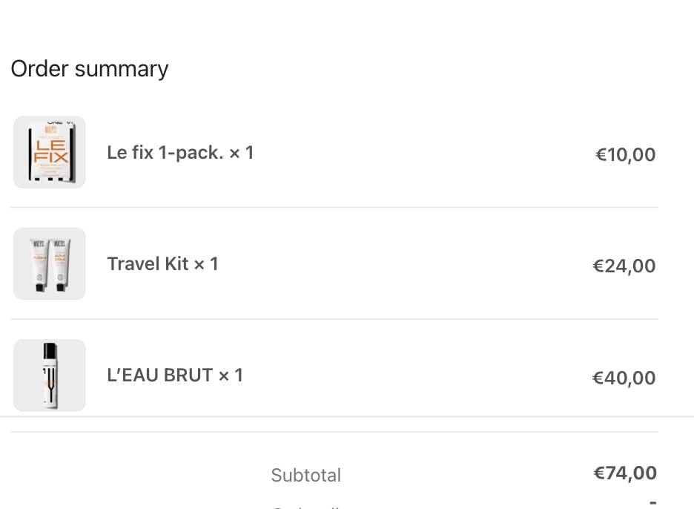Click the €40,00 L'EAU BRUT price
Viewport: 694px width, 509px height.
click(624, 378)
